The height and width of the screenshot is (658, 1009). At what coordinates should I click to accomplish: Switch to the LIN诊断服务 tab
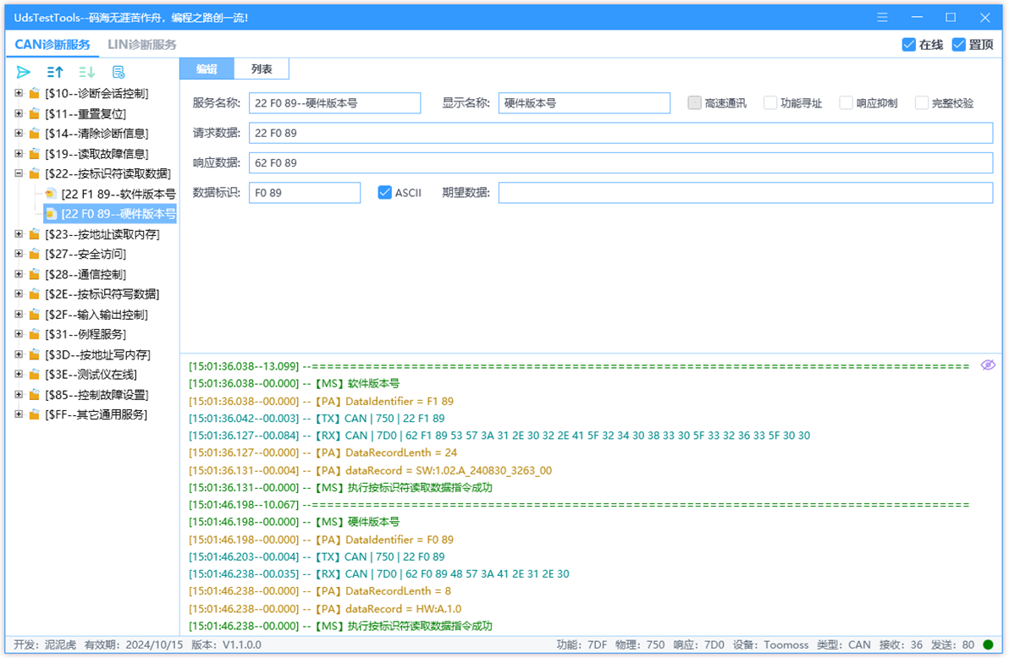141,44
